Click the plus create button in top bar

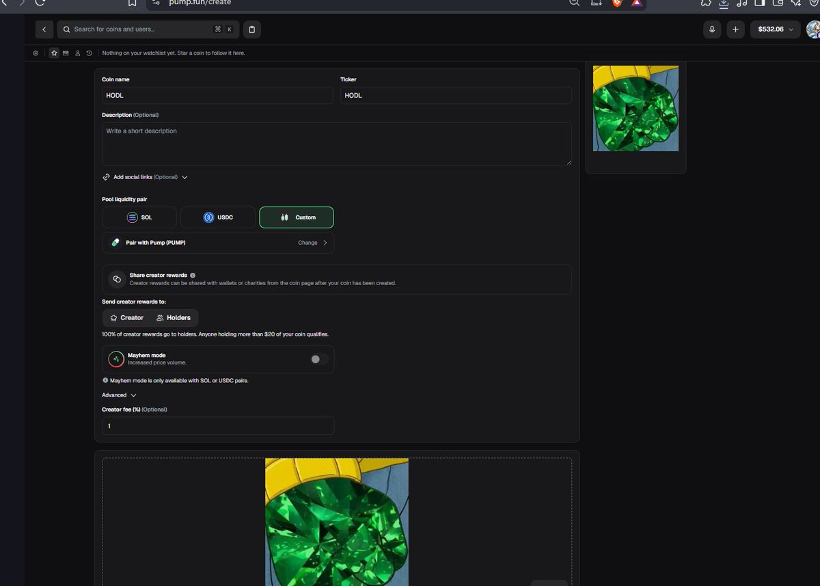[735, 29]
